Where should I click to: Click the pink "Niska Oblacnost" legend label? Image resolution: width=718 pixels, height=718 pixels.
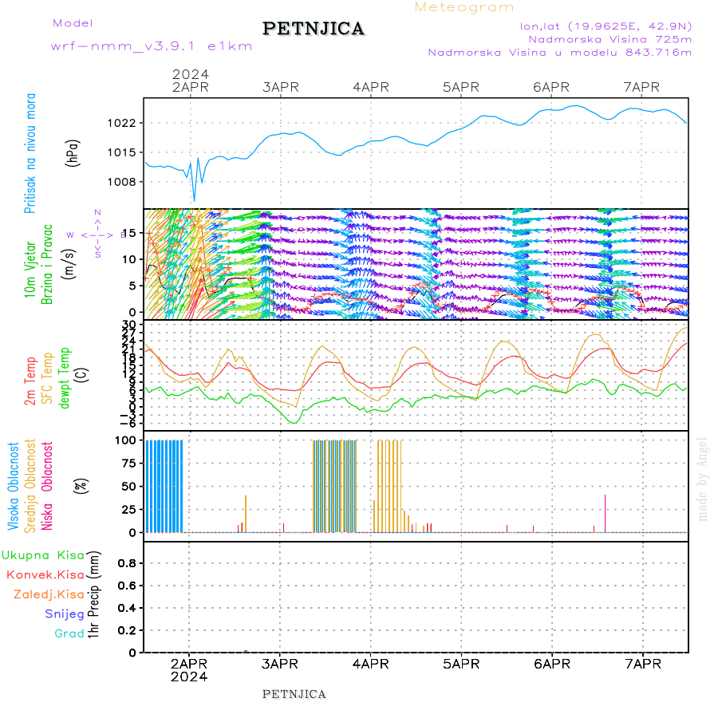(47, 486)
